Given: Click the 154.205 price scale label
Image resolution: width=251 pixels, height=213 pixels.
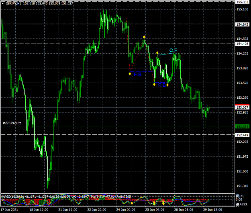Looking at the screenshot, I should pyautogui.click(x=242, y=53).
